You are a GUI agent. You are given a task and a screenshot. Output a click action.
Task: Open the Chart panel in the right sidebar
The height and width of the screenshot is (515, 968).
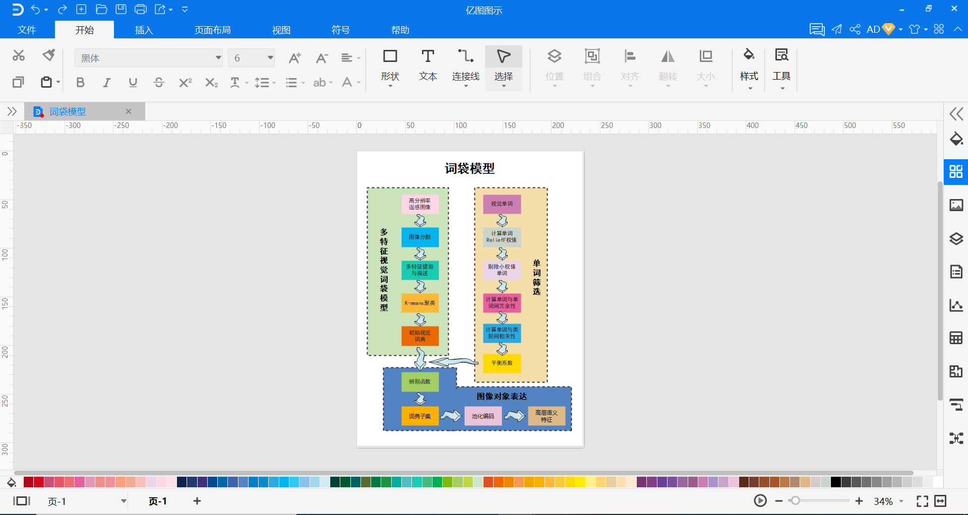tap(956, 305)
